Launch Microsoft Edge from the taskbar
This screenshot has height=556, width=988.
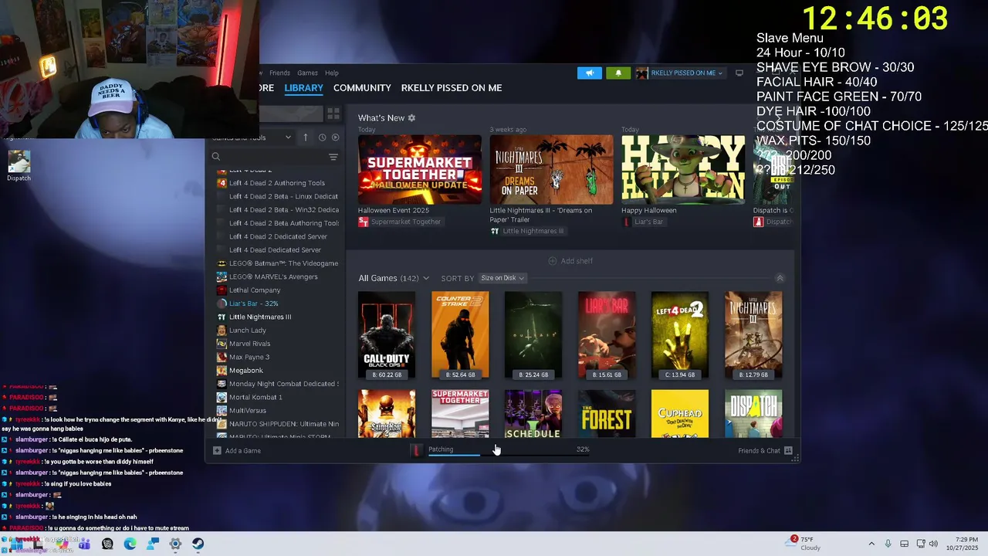(130, 544)
